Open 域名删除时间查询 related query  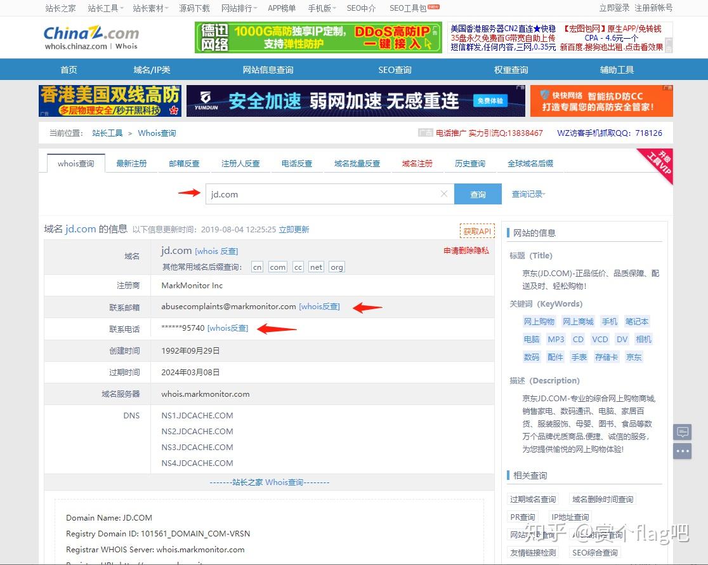(603, 499)
